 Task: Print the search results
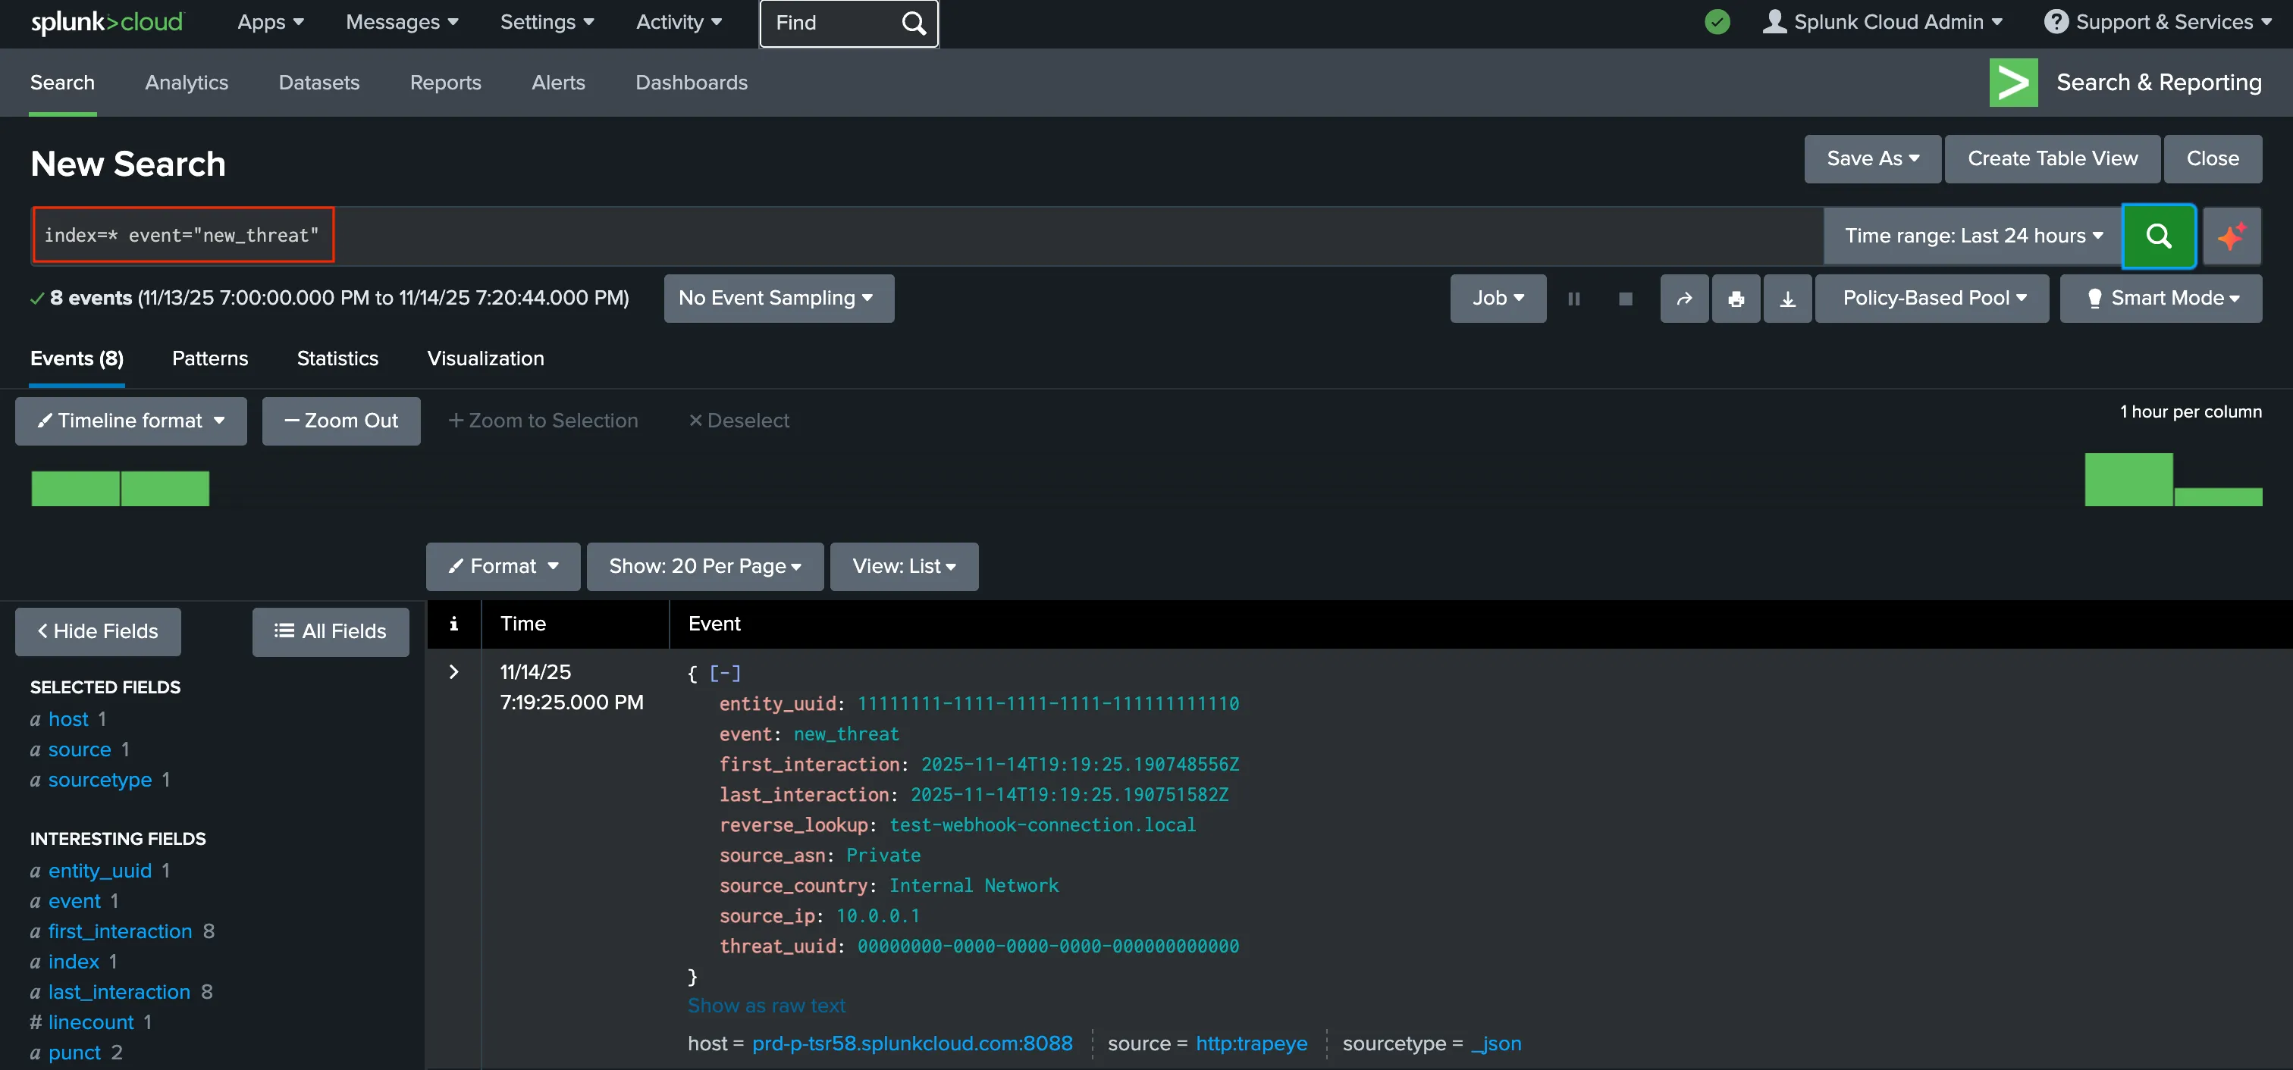1736,298
